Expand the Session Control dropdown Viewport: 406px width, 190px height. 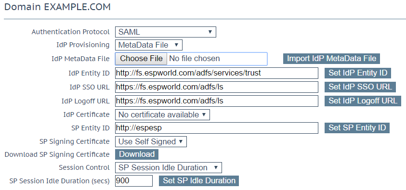(x=168, y=167)
